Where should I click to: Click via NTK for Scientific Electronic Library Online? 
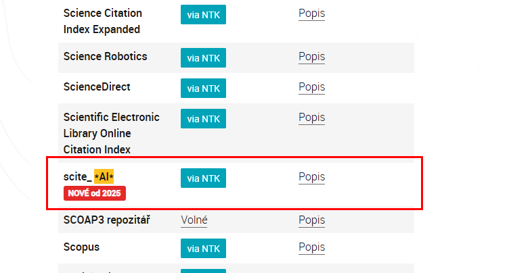203,118
